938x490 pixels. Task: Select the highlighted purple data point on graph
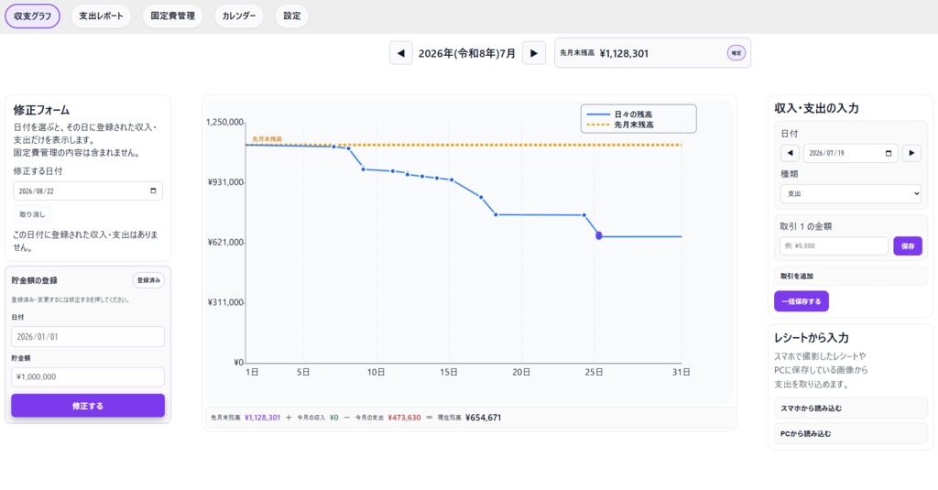coord(599,235)
